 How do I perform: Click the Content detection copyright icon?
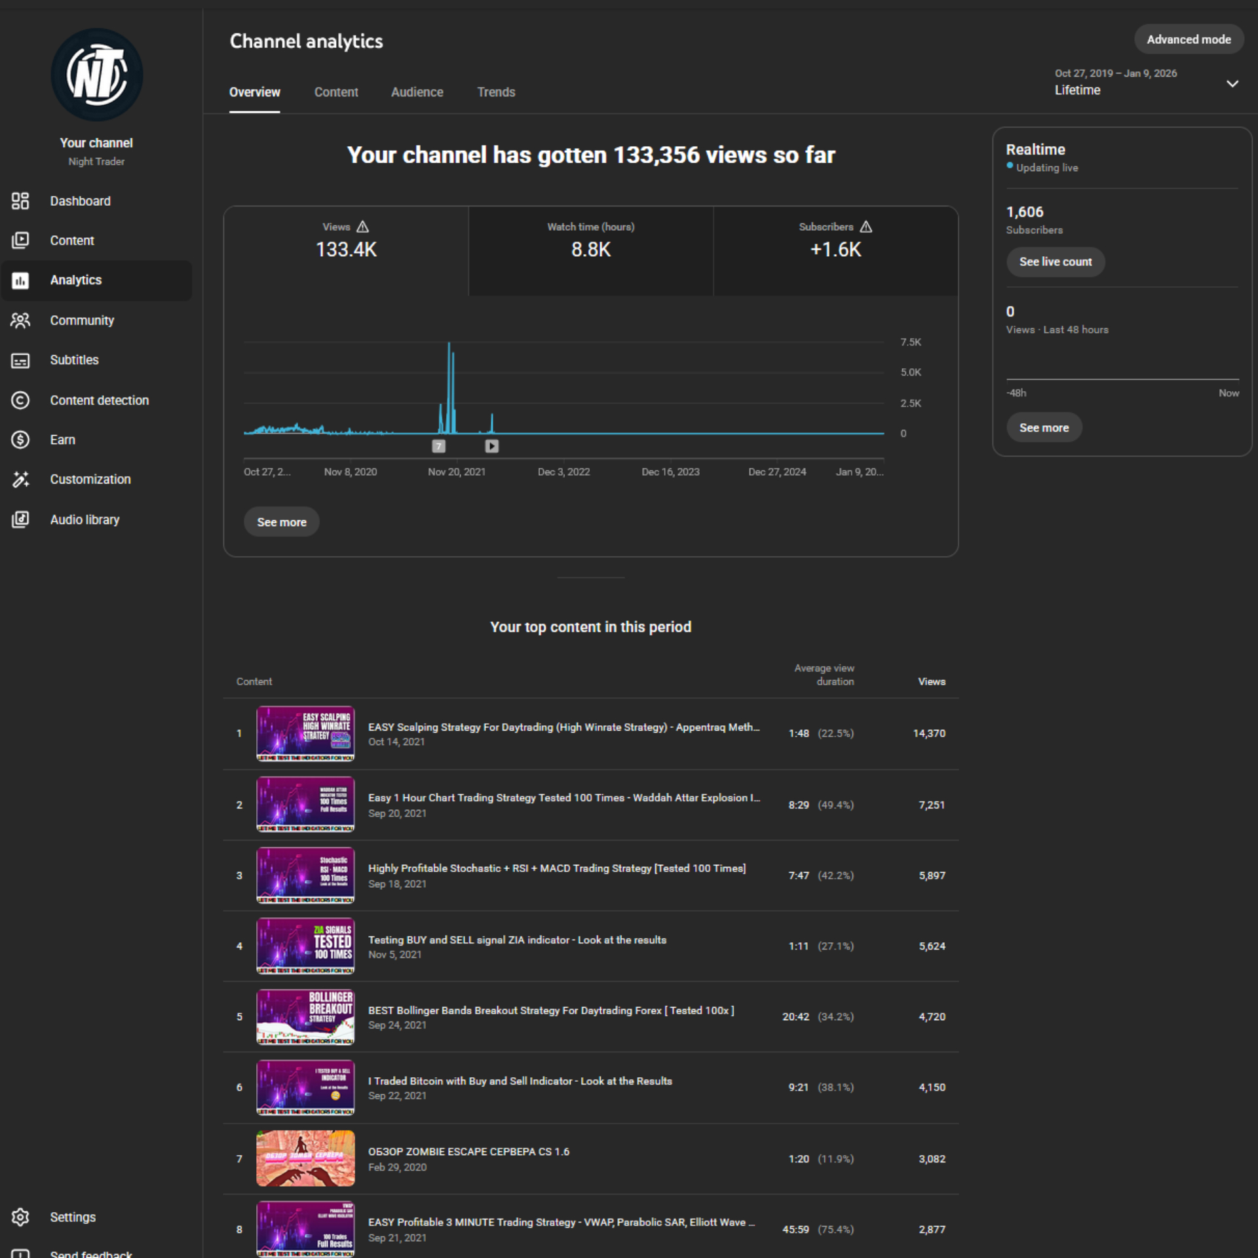(20, 400)
